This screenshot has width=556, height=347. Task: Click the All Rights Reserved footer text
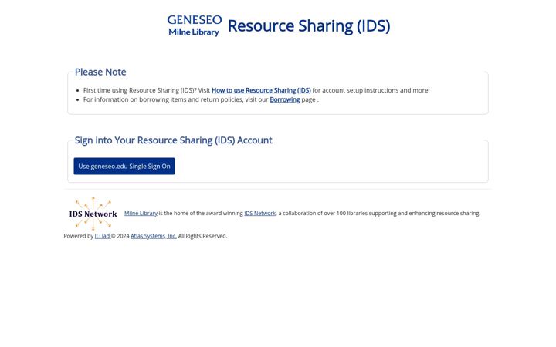[202, 236]
